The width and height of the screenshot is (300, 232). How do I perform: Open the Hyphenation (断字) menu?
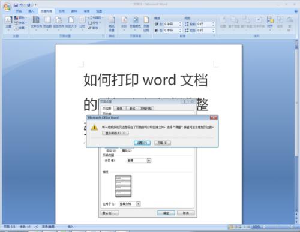[x=94, y=28]
